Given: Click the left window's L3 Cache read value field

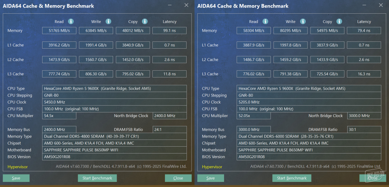Looking at the screenshot, I should [x=59, y=74].
